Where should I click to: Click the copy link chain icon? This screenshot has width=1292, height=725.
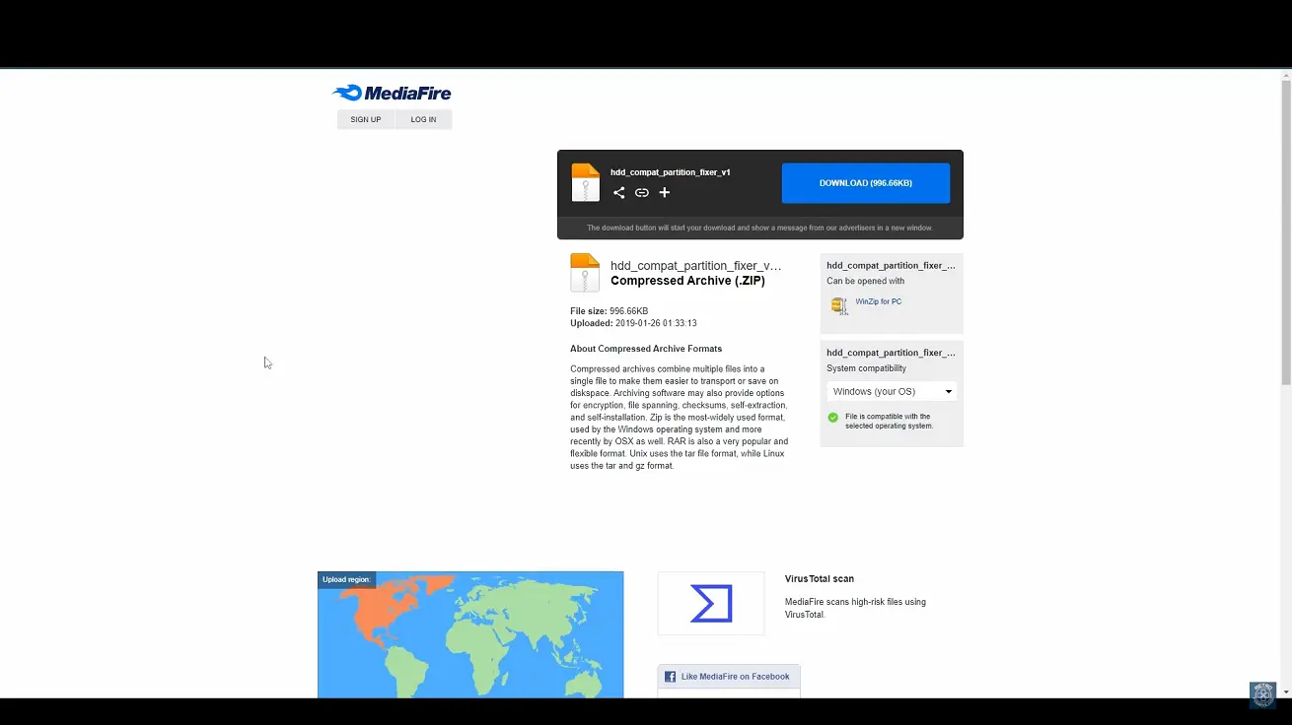coord(641,193)
